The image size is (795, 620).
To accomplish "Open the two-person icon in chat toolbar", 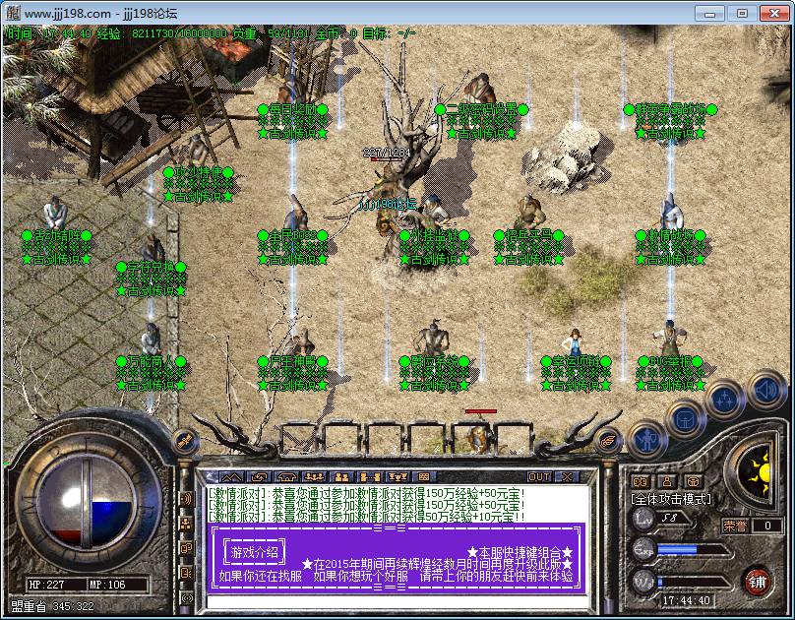I will [x=341, y=476].
